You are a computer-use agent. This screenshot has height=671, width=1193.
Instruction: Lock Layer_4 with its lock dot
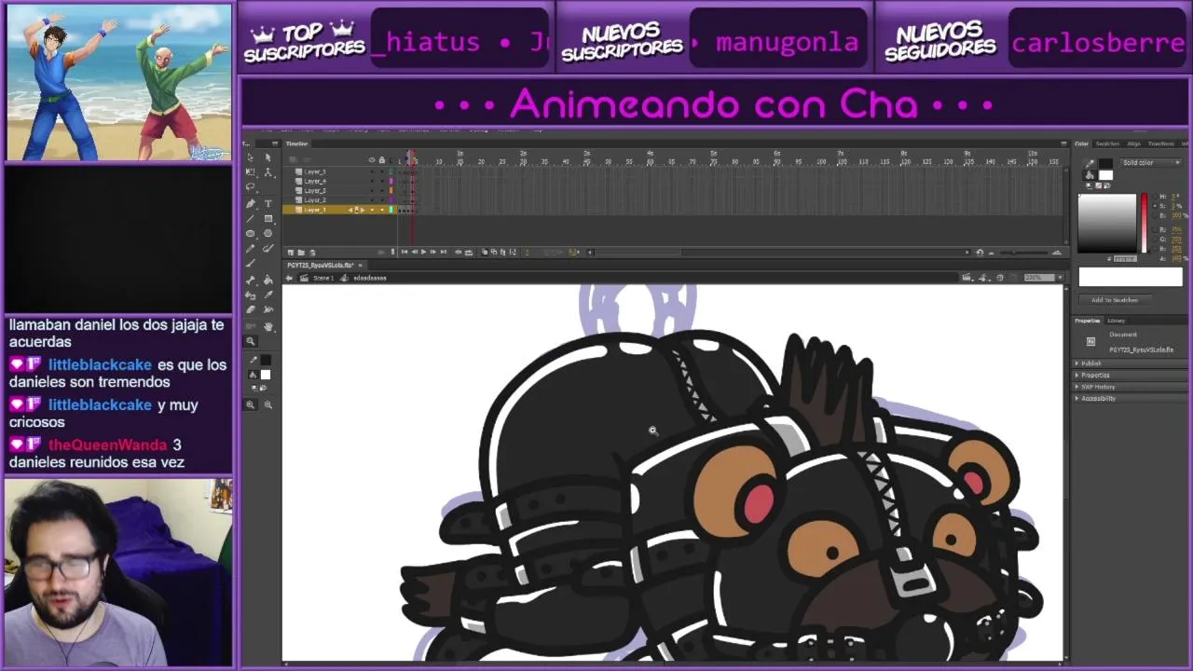[x=382, y=181]
